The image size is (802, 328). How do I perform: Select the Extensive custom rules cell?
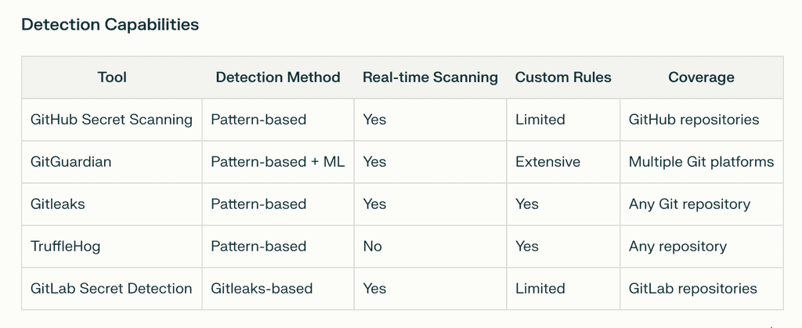(547, 162)
